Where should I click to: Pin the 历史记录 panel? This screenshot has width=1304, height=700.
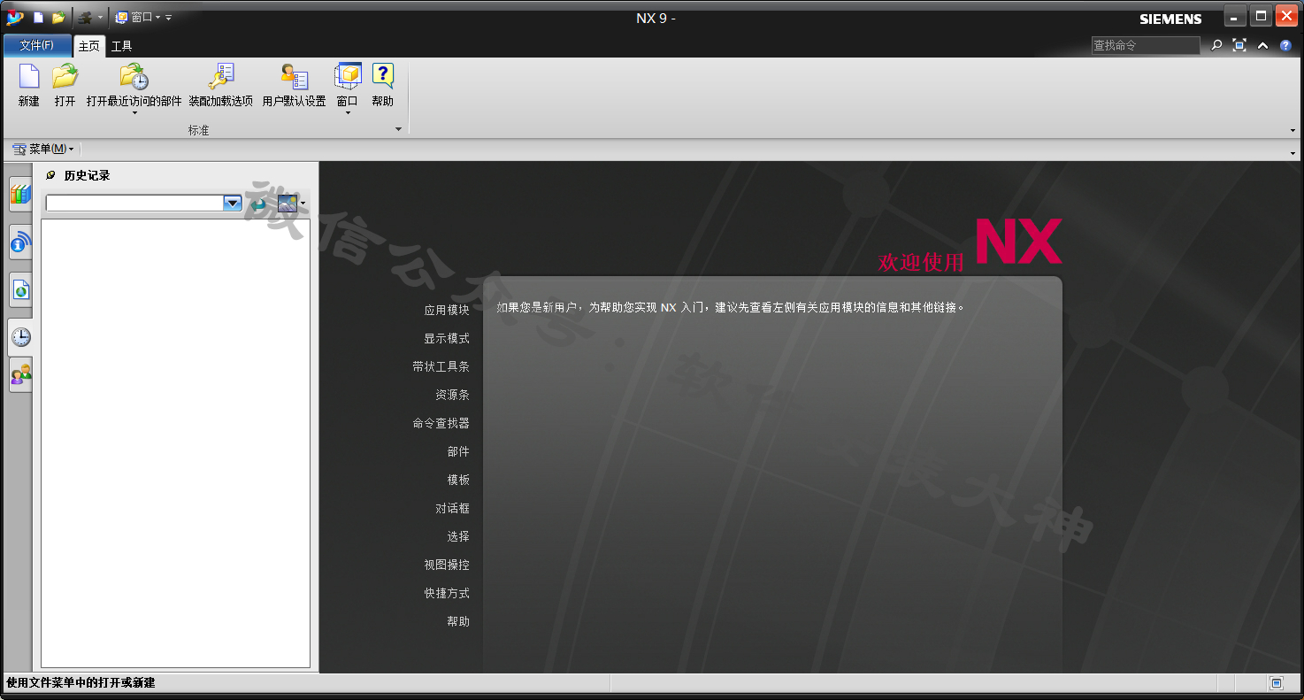pos(50,175)
